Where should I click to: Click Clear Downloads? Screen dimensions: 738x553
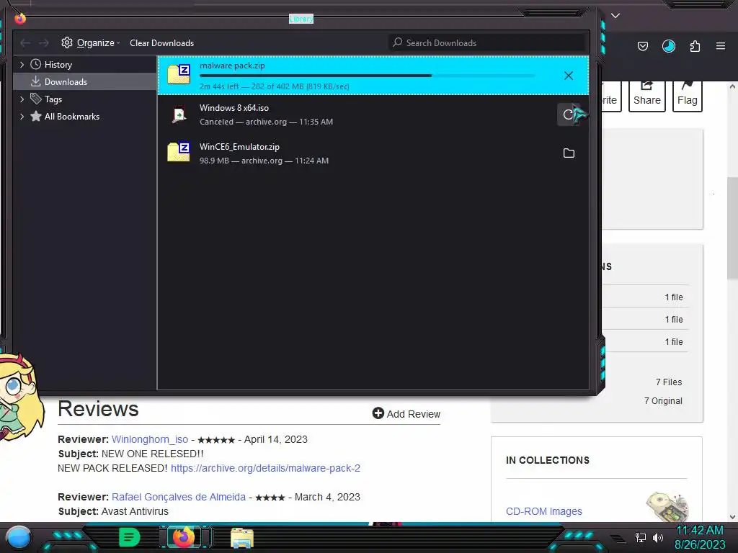point(162,42)
